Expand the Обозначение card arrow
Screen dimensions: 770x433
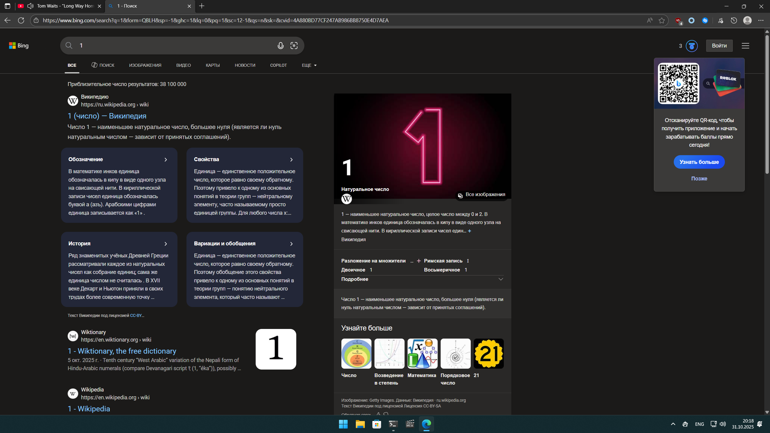166,160
